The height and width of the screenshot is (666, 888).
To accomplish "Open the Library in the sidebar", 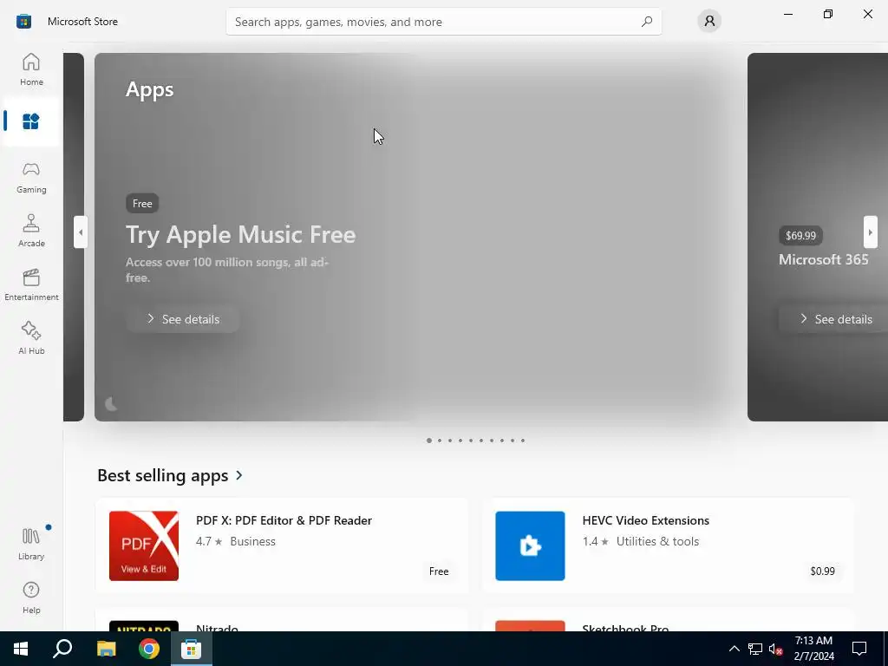I will 31,544.
